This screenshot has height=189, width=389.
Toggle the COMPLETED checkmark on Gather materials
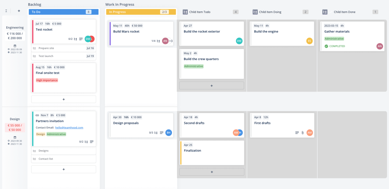(326, 46)
